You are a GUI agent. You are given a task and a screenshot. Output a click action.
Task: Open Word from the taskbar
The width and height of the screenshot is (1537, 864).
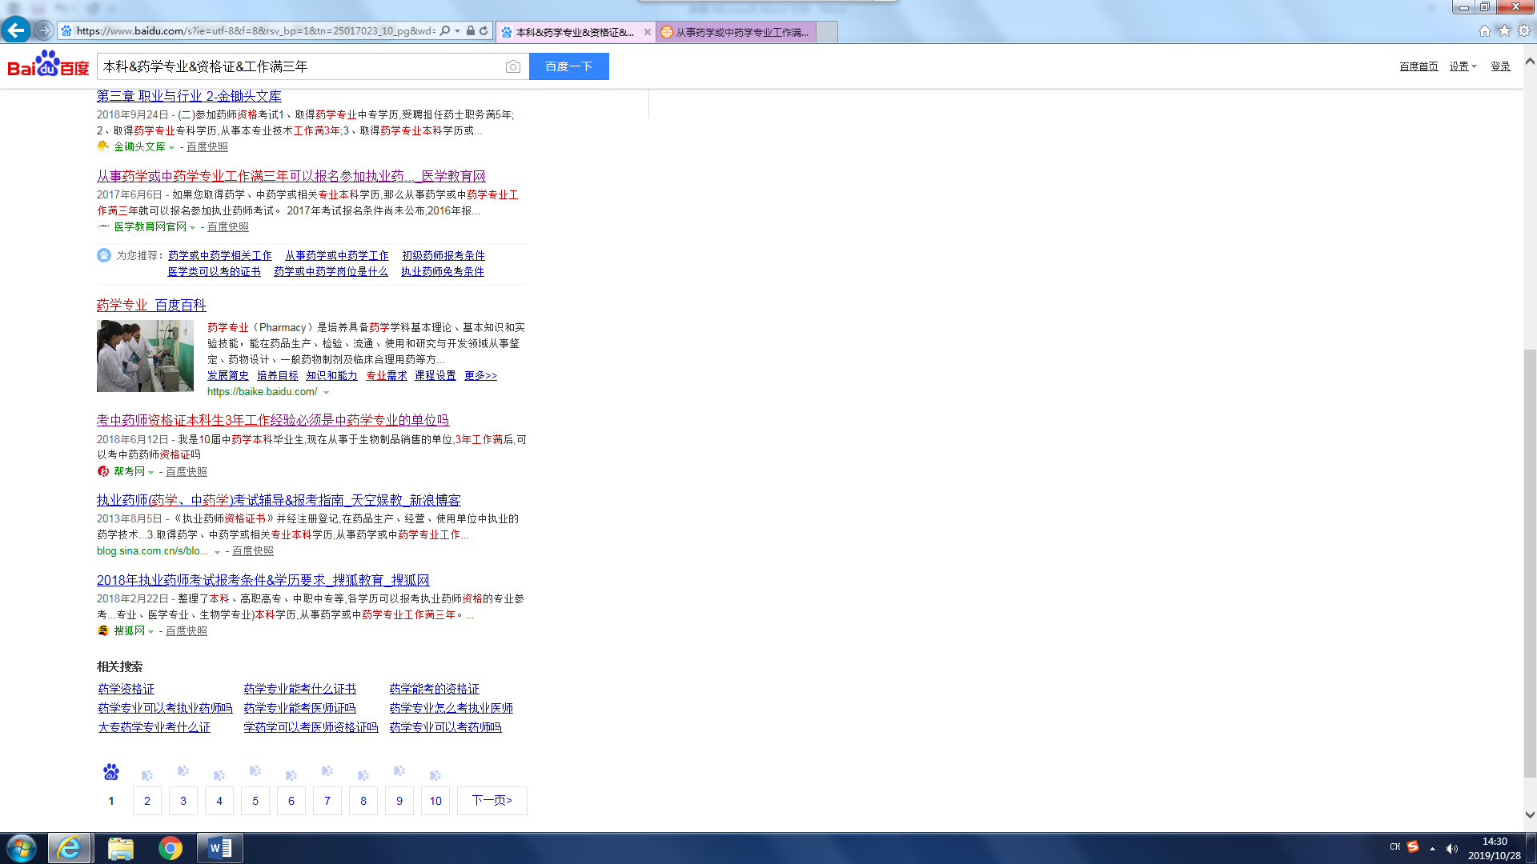219,848
